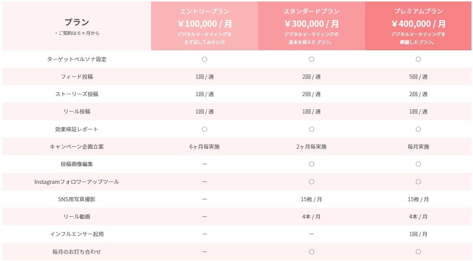This screenshot has width=473, height=261.
Task: Click the Instagramフォロワーアップツール row label
Action: 76,182
